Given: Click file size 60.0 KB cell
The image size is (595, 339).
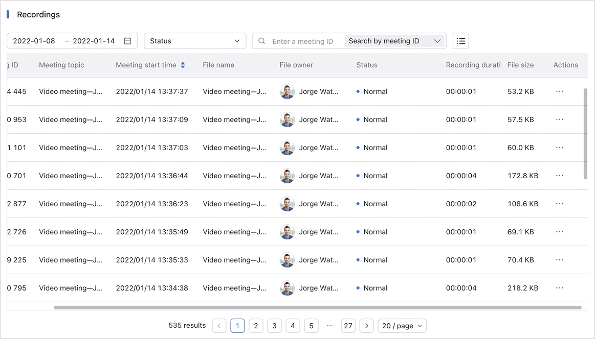Looking at the screenshot, I should [x=521, y=148].
